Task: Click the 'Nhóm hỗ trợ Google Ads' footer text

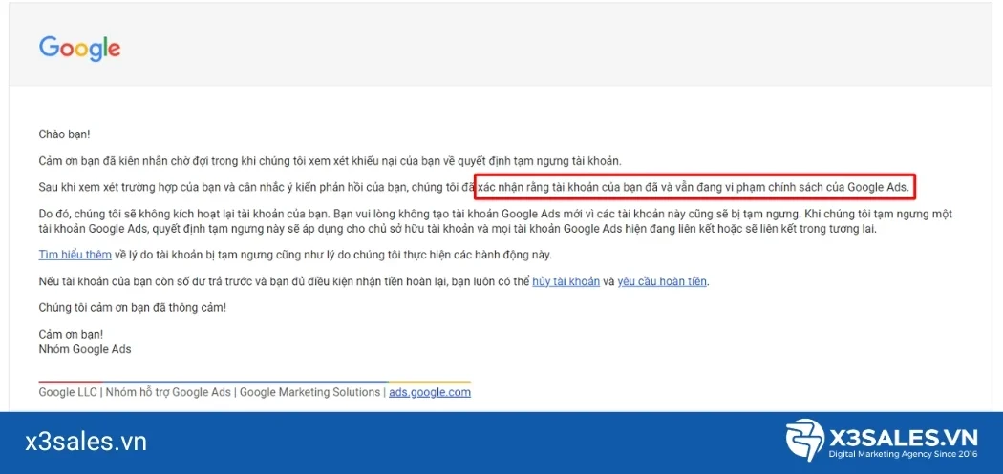Action: (168, 392)
